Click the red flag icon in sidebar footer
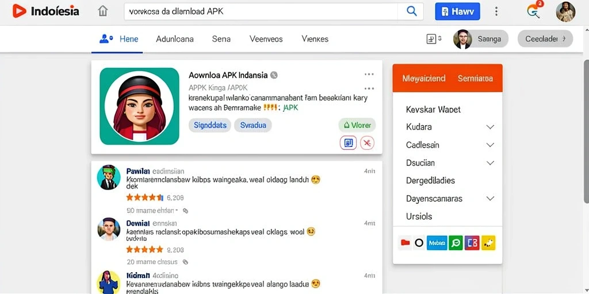The width and height of the screenshot is (589, 294). point(404,243)
